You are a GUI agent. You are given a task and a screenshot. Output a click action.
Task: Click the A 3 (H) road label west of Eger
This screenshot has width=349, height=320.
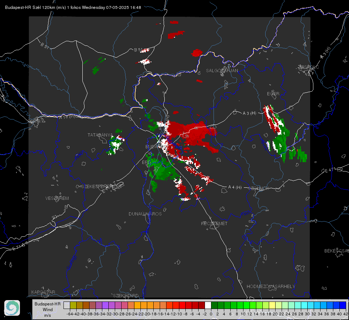249,113
